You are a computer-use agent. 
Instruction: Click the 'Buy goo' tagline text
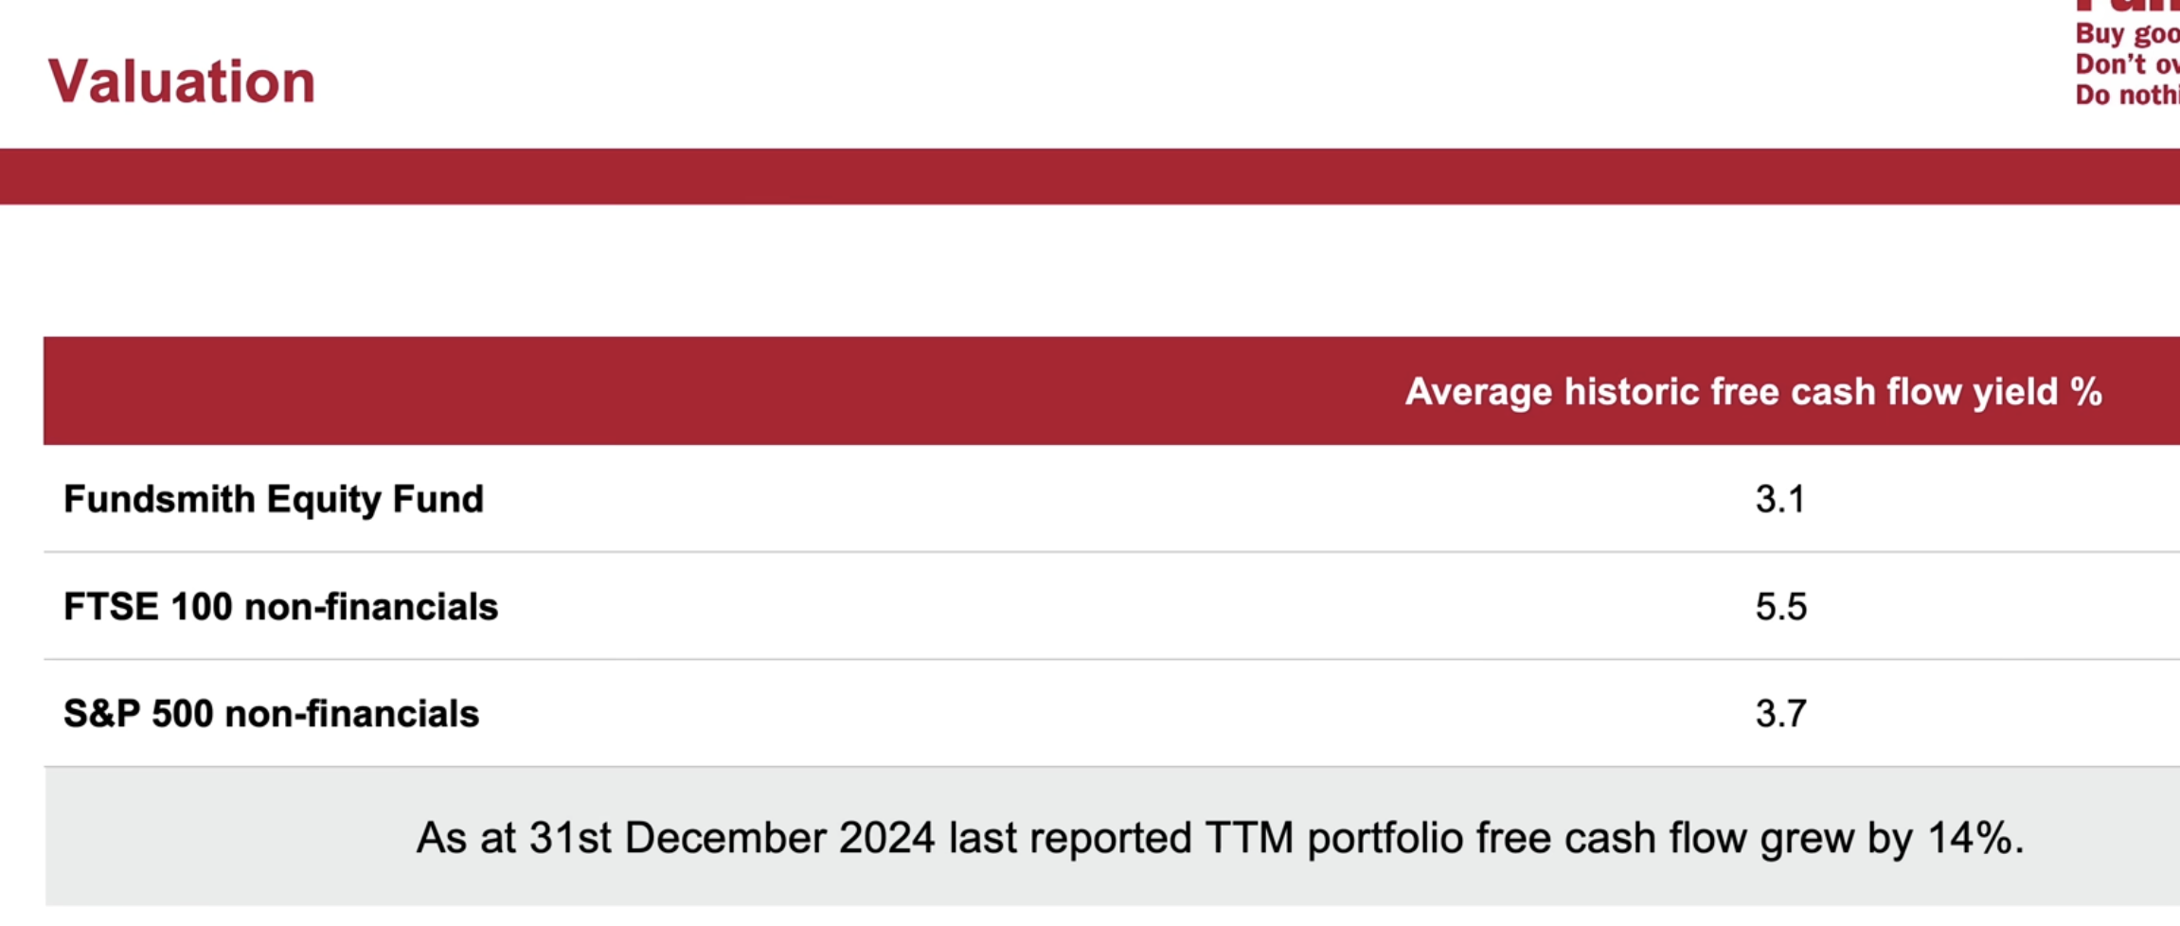2126,34
